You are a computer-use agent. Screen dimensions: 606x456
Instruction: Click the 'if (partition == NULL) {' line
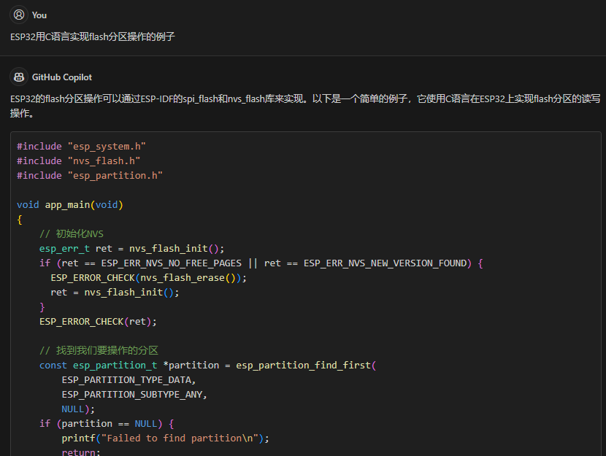[x=107, y=424]
